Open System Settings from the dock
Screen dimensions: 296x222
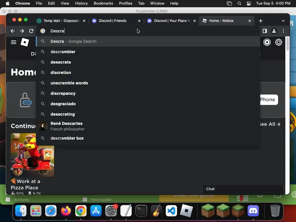click(x=111, y=211)
